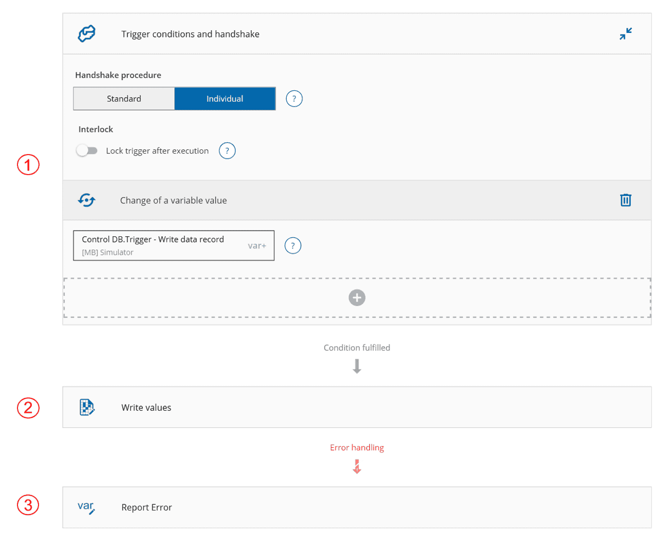Select the Standard handshake procedure

point(124,99)
